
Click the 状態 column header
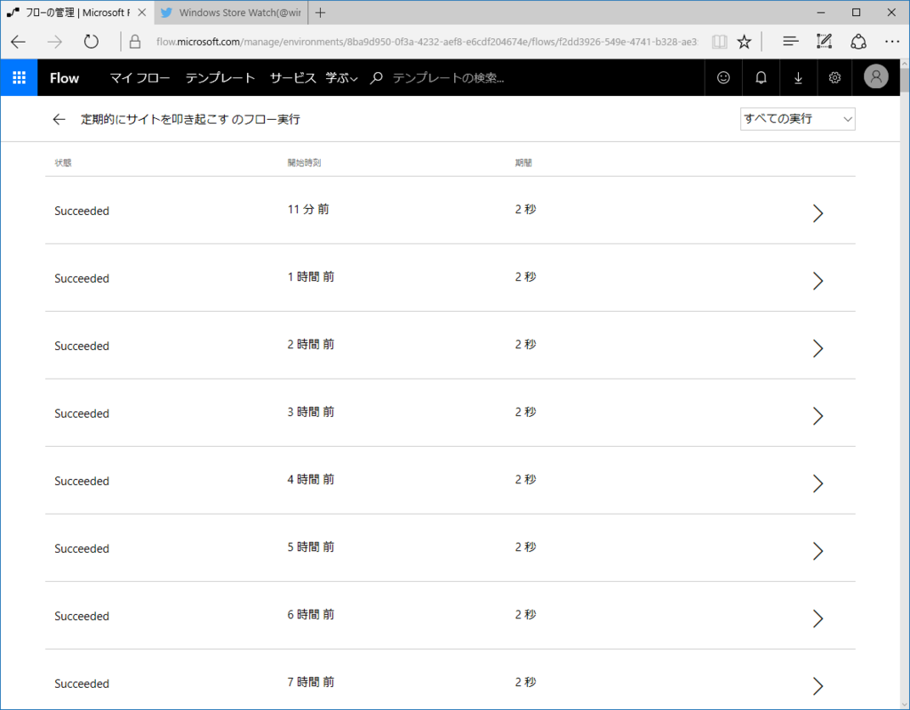tap(63, 163)
